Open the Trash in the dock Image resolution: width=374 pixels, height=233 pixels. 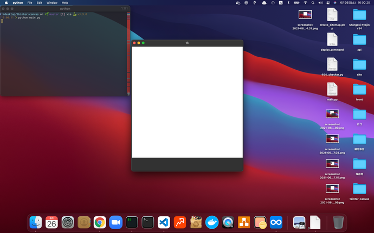coord(338,222)
